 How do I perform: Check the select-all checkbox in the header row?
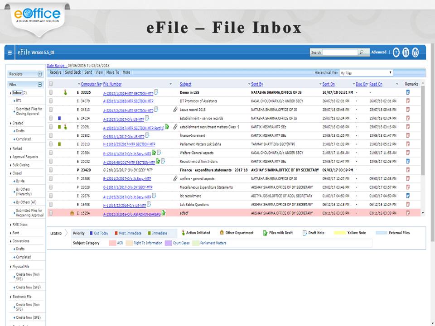point(50,84)
